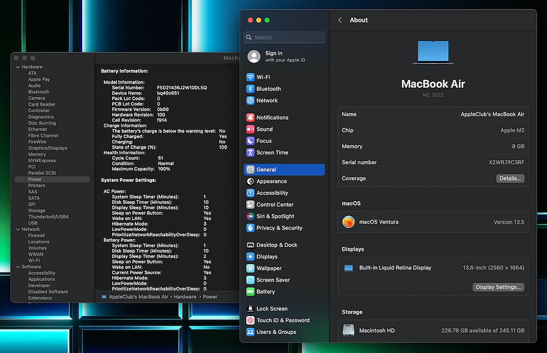This screenshot has height=353, width=547.
Task: Select the General sidebar item
Action: coord(284,170)
